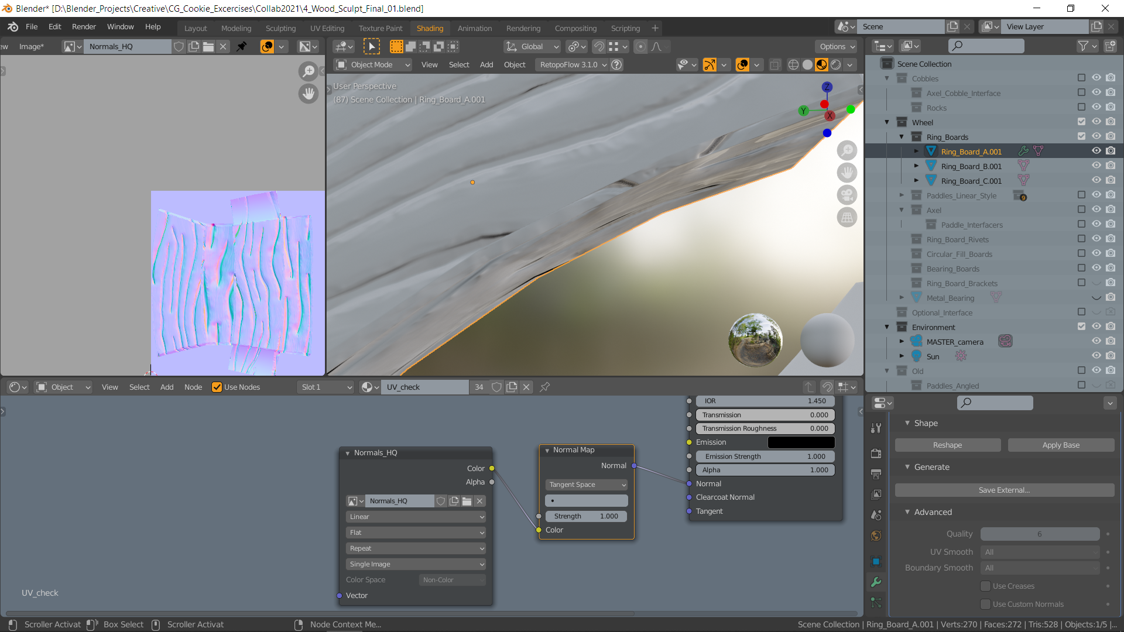
Task: Click the Save External button
Action: [1004, 490]
